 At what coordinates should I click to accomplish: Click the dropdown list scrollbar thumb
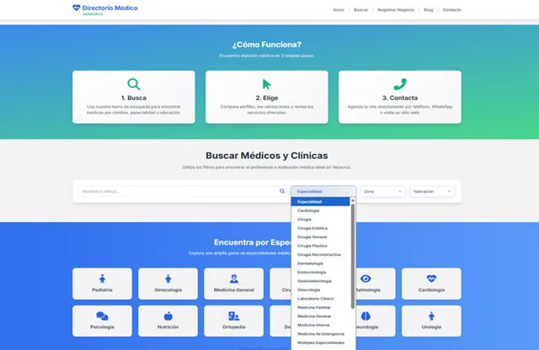click(353, 257)
